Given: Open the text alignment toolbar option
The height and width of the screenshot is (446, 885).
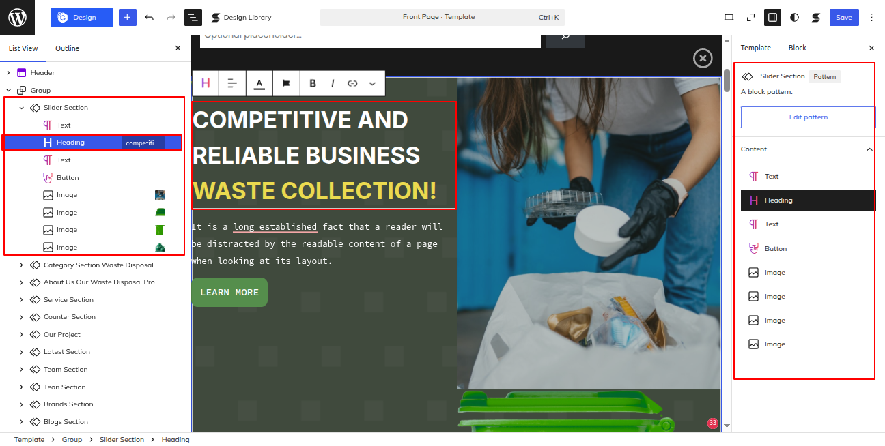Looking at the screenshot, I should coord(232,83).
